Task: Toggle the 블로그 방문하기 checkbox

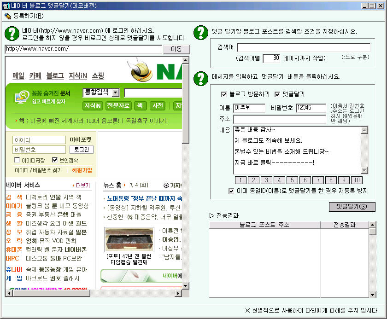Action: [x=224, y=94]
